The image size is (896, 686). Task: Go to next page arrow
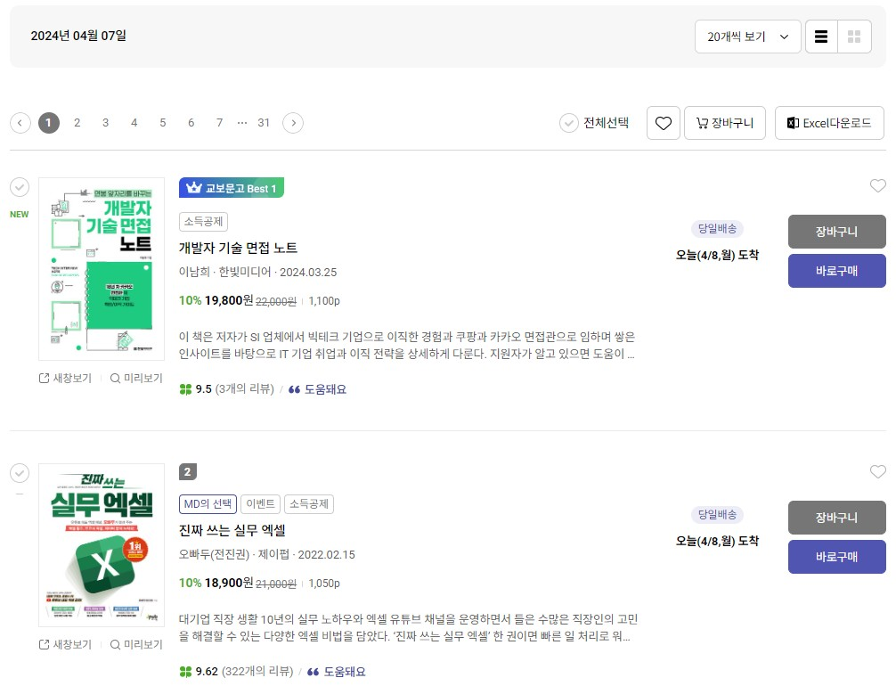point(293,123)
